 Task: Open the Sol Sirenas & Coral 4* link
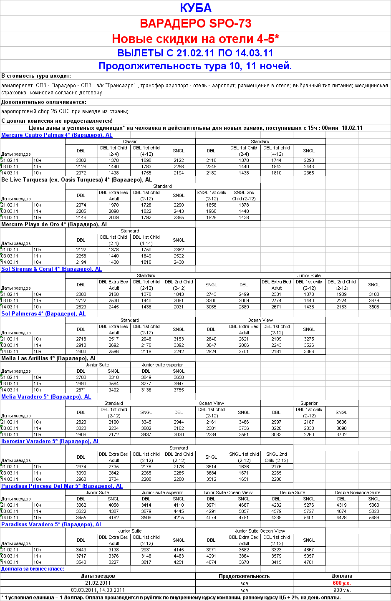click(x=51, y=269)
